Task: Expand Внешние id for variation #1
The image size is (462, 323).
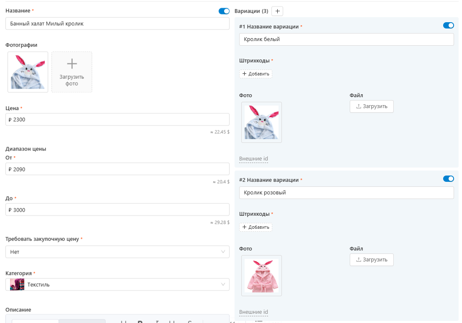Action: 253,159
